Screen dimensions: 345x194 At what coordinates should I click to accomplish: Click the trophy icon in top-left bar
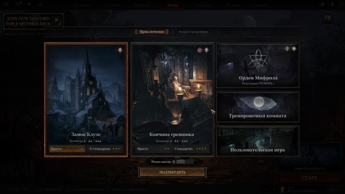point(29,5)
